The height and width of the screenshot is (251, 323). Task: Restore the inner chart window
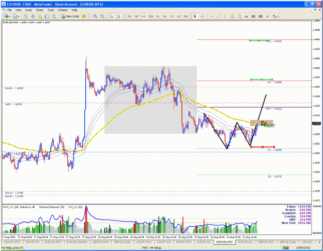(315, 10)
